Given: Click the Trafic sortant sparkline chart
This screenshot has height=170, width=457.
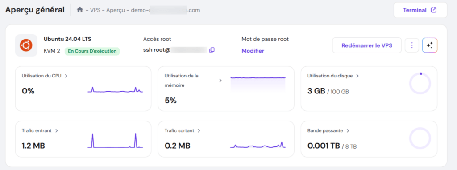Looking at the screenshot, I should tap(258, 145).
